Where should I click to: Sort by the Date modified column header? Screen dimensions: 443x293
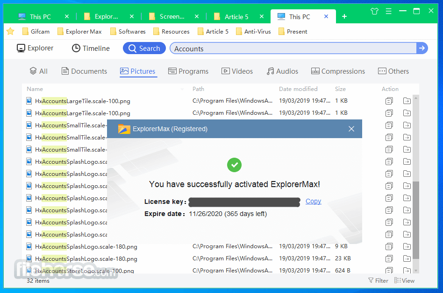(x=298, y=89)
